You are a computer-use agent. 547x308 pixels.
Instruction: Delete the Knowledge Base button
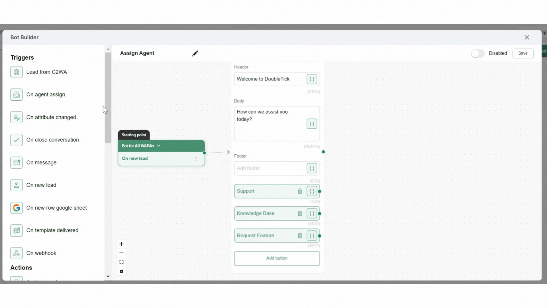pyautogui.click(x=300, y=214)
